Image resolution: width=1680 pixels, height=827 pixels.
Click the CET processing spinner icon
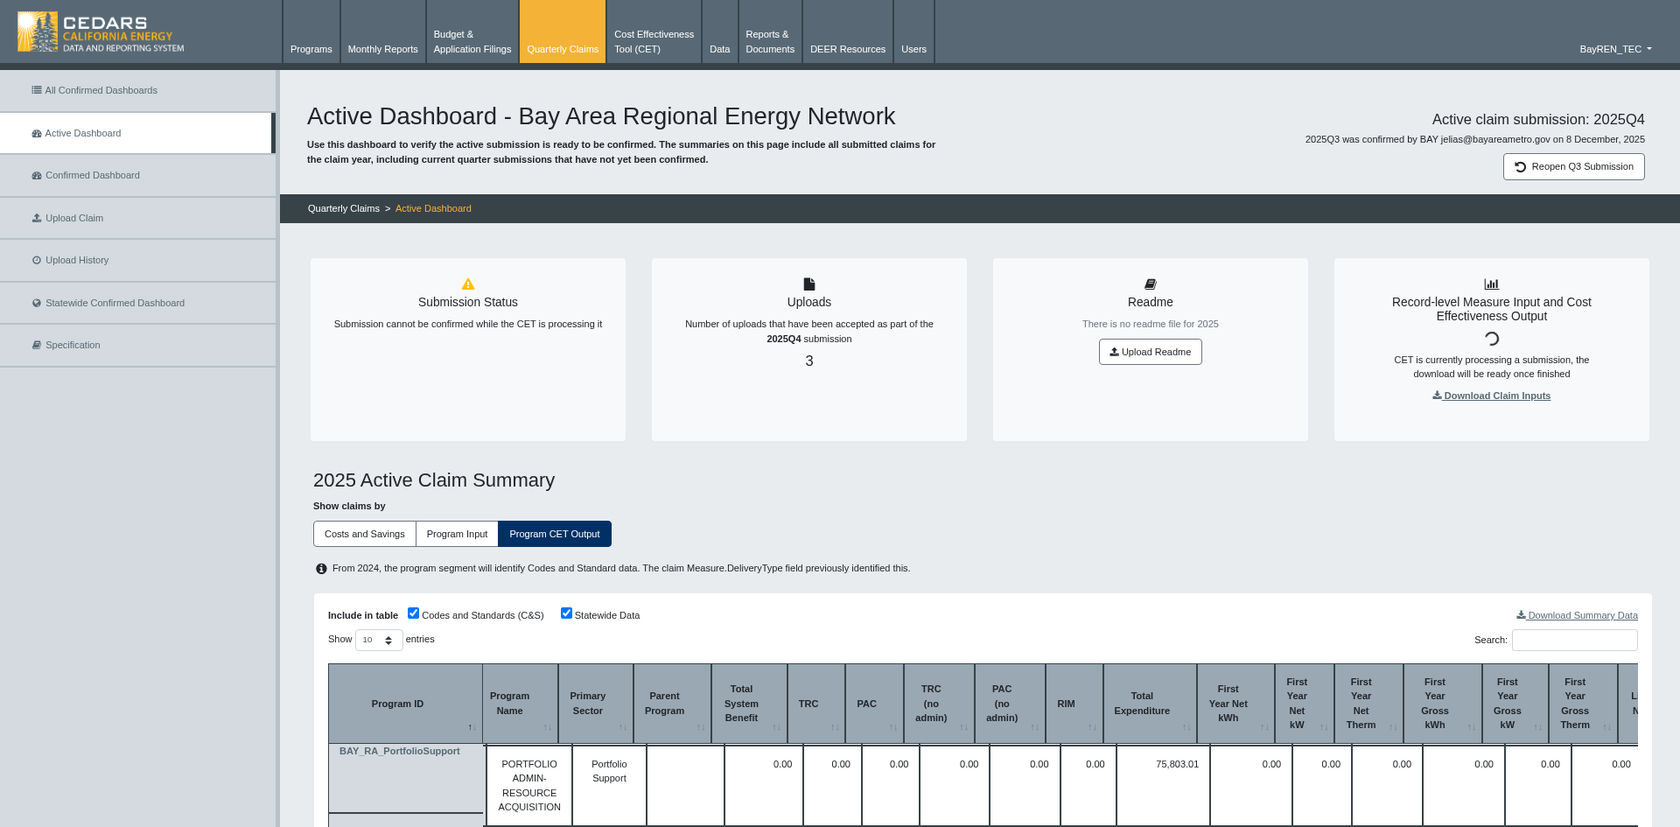[x=1492, y=339]
